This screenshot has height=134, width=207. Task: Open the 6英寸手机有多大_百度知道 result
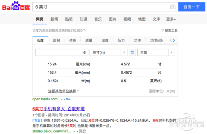tap(59, 109)
